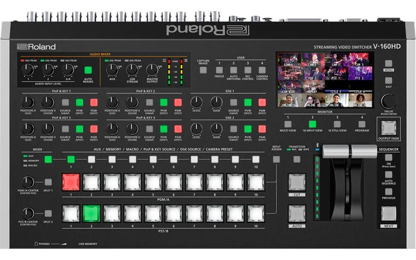This screenshot has width=416, height=260.
Task: Select MONITOR 1 MULTI-VIEW button
Action: click(288, 124)
